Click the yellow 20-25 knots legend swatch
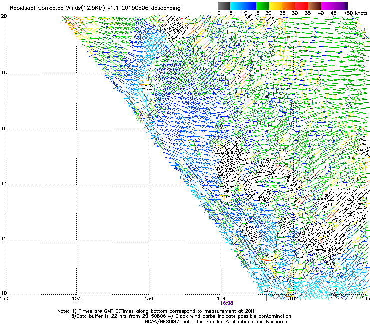The image size is (370, 325). pyautogui.click(x=276, y=6)
